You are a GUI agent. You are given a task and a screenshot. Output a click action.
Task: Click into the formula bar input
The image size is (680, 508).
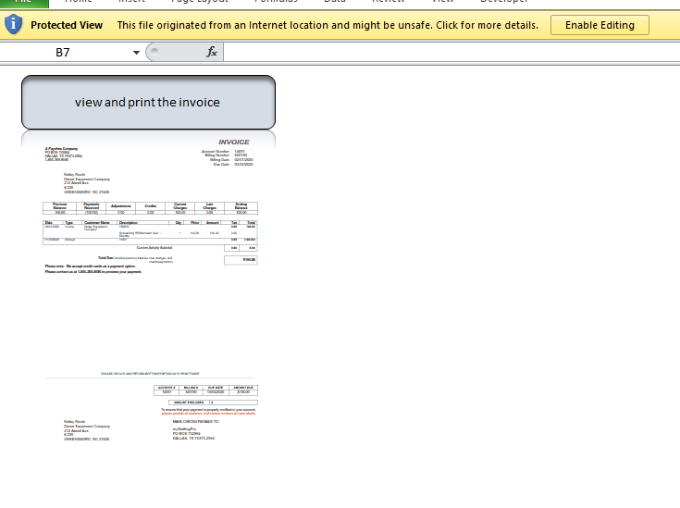click(451, 52)
